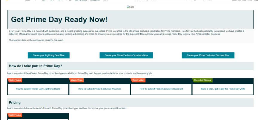
Task: Click Watch Video tag above Exclusive Voucher card
Action: coord(76,80)
